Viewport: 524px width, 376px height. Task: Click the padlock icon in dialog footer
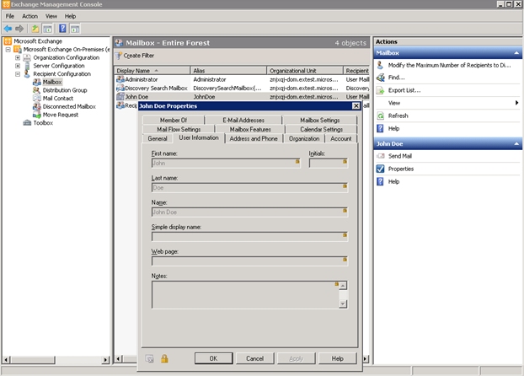point(164,358)
